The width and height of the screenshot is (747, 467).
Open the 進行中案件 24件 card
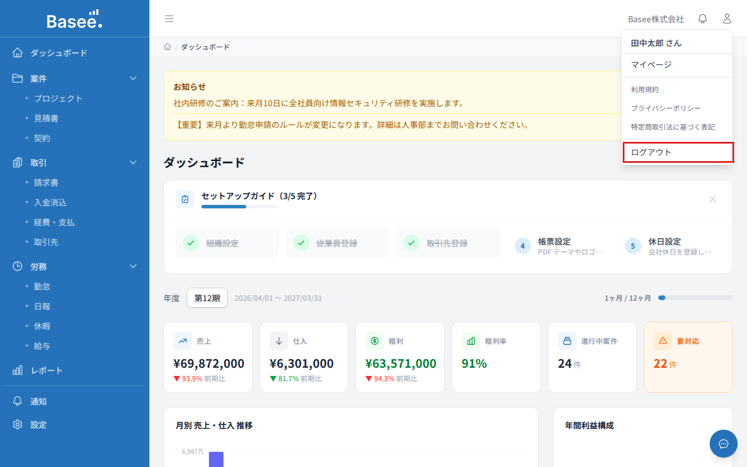click(592, 357)
